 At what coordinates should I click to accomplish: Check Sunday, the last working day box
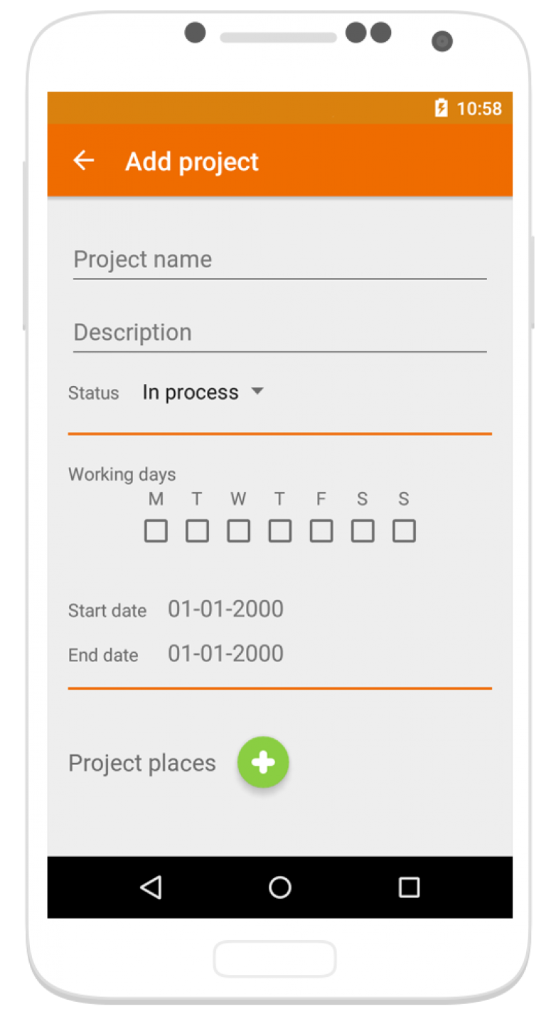coord(404,530)
